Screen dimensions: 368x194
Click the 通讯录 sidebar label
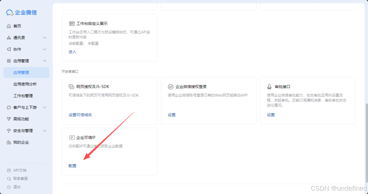[19, 38]
